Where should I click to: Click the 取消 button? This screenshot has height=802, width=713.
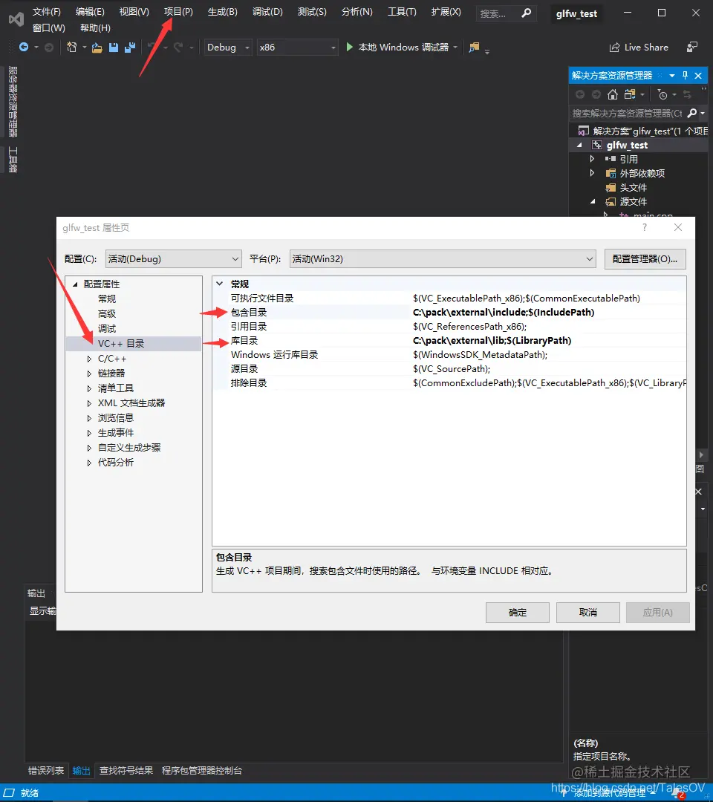pos(588,612)
